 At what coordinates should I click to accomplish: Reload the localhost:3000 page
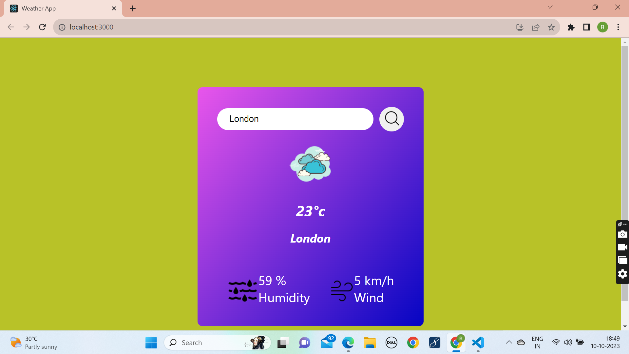click(x=42, y=27)
